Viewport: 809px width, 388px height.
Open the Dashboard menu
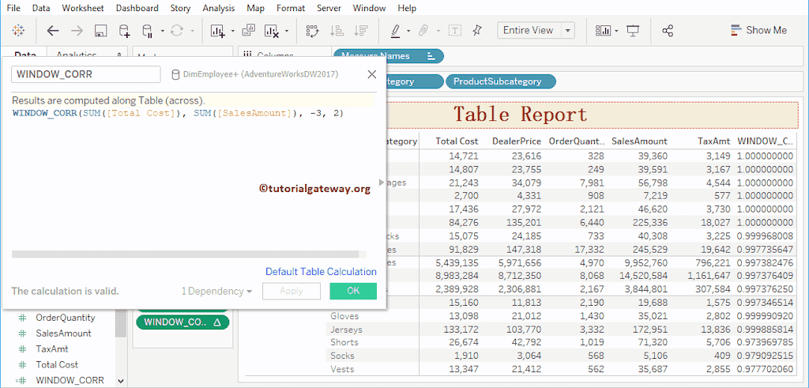coord(137,8)
